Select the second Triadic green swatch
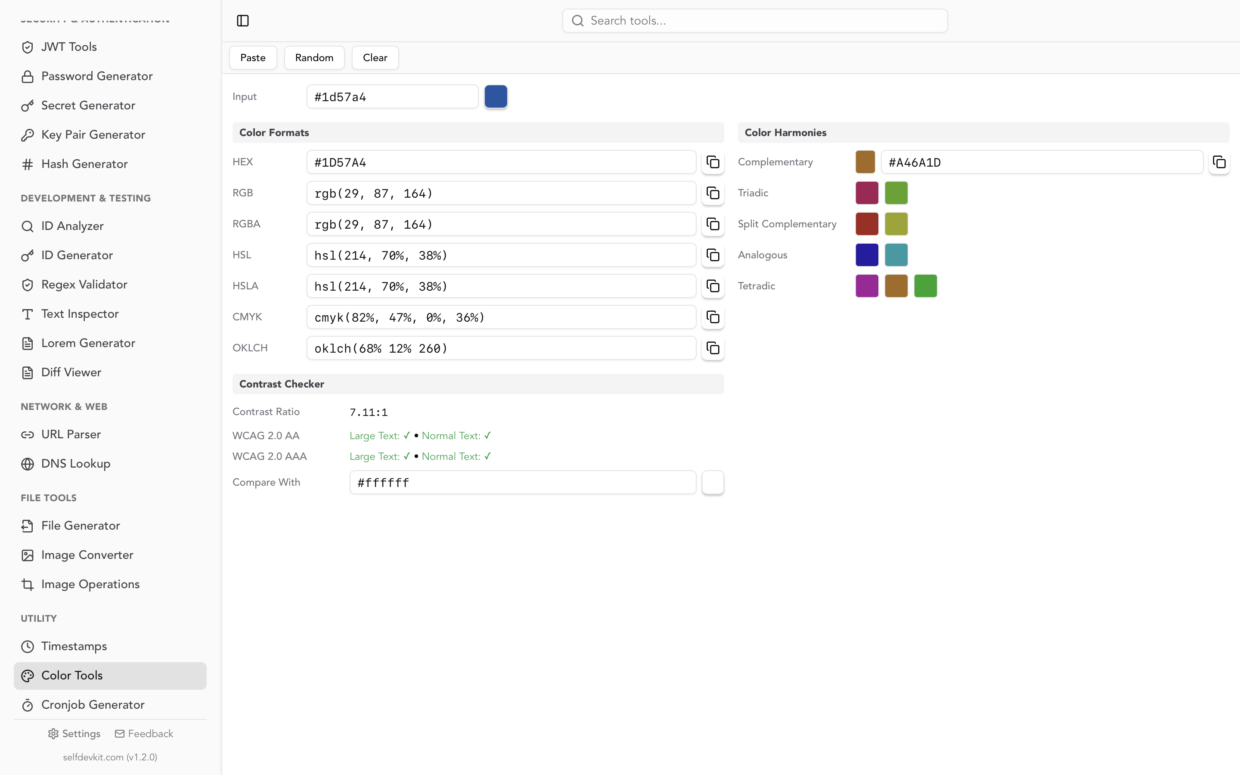The image size is (1240, 775). pyautogui.click(x=896, y=193)
